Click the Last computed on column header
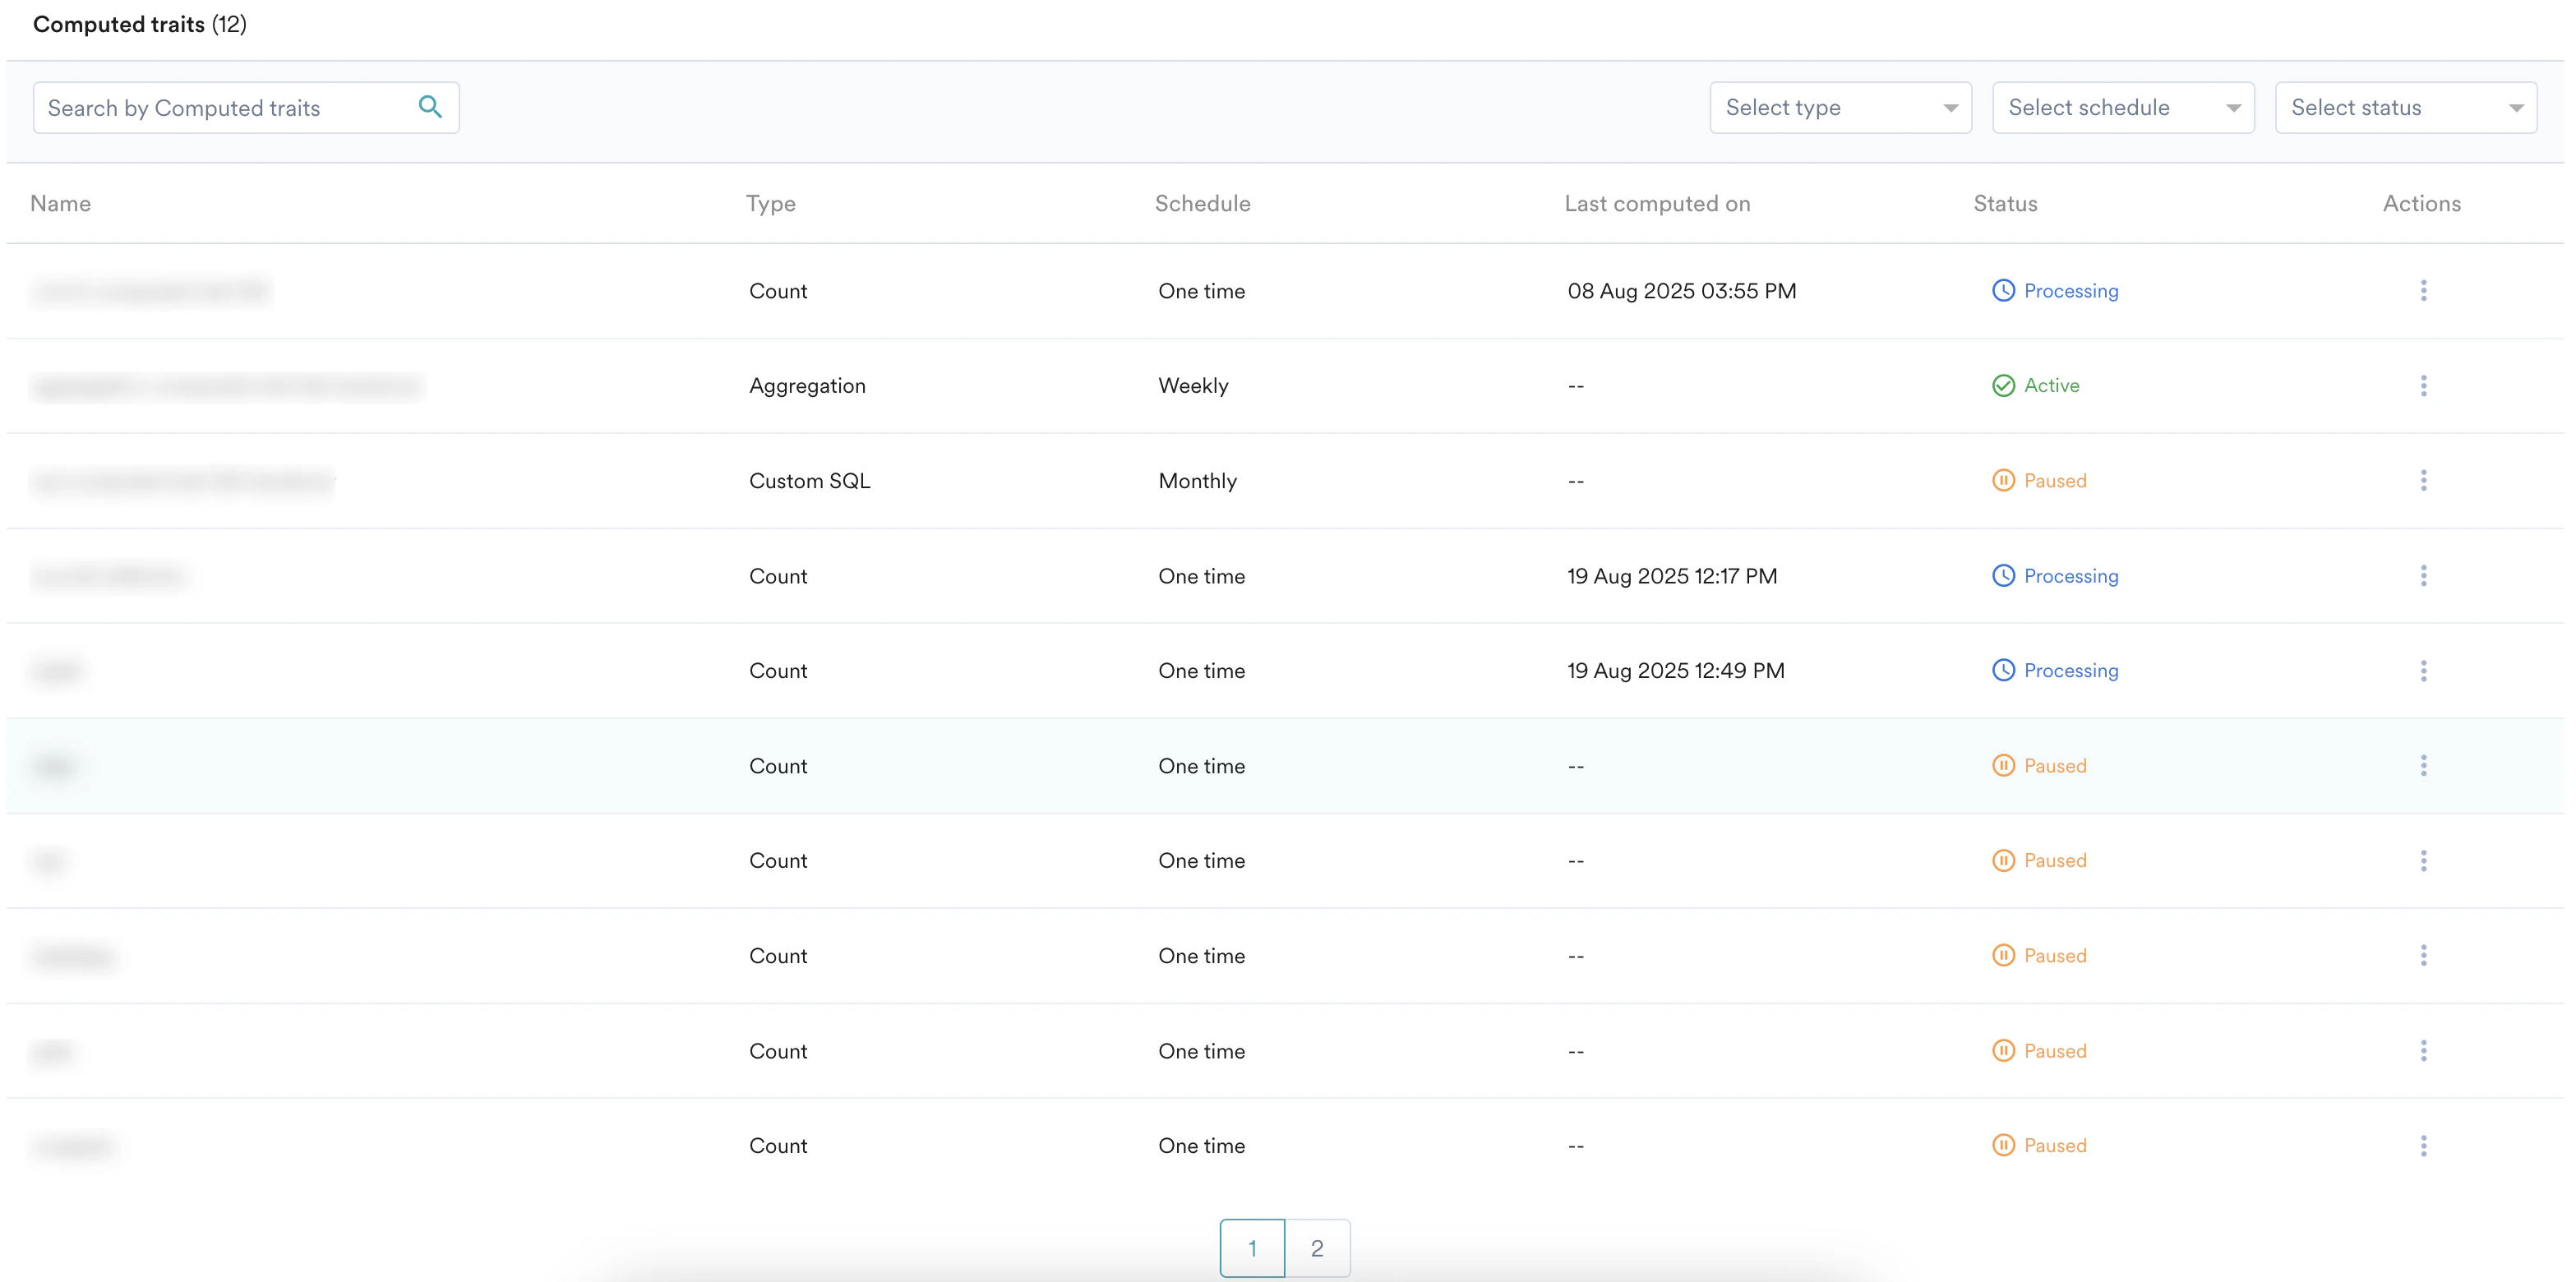 [1657, 203]
